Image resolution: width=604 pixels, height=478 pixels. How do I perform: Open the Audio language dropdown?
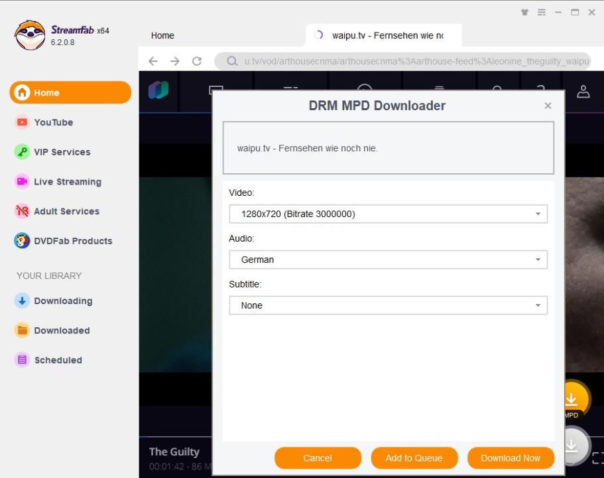tap(388, 260)
